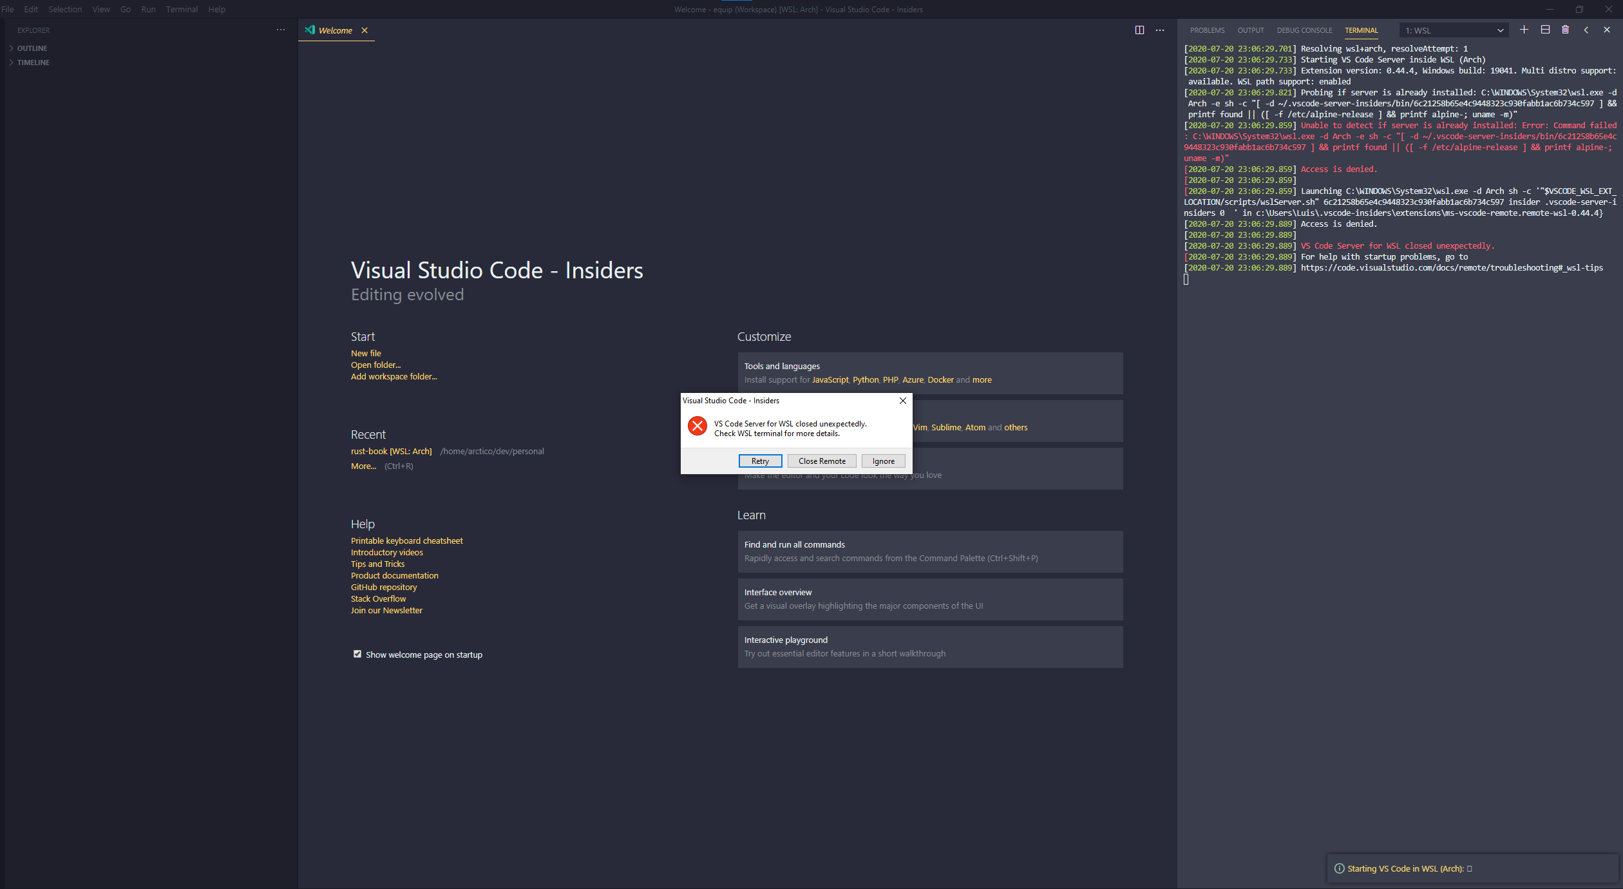This screenshot has width=1623, height=889.
Task: Select the TERMINAL panel tab
Action: click(x=1362, y=30)
